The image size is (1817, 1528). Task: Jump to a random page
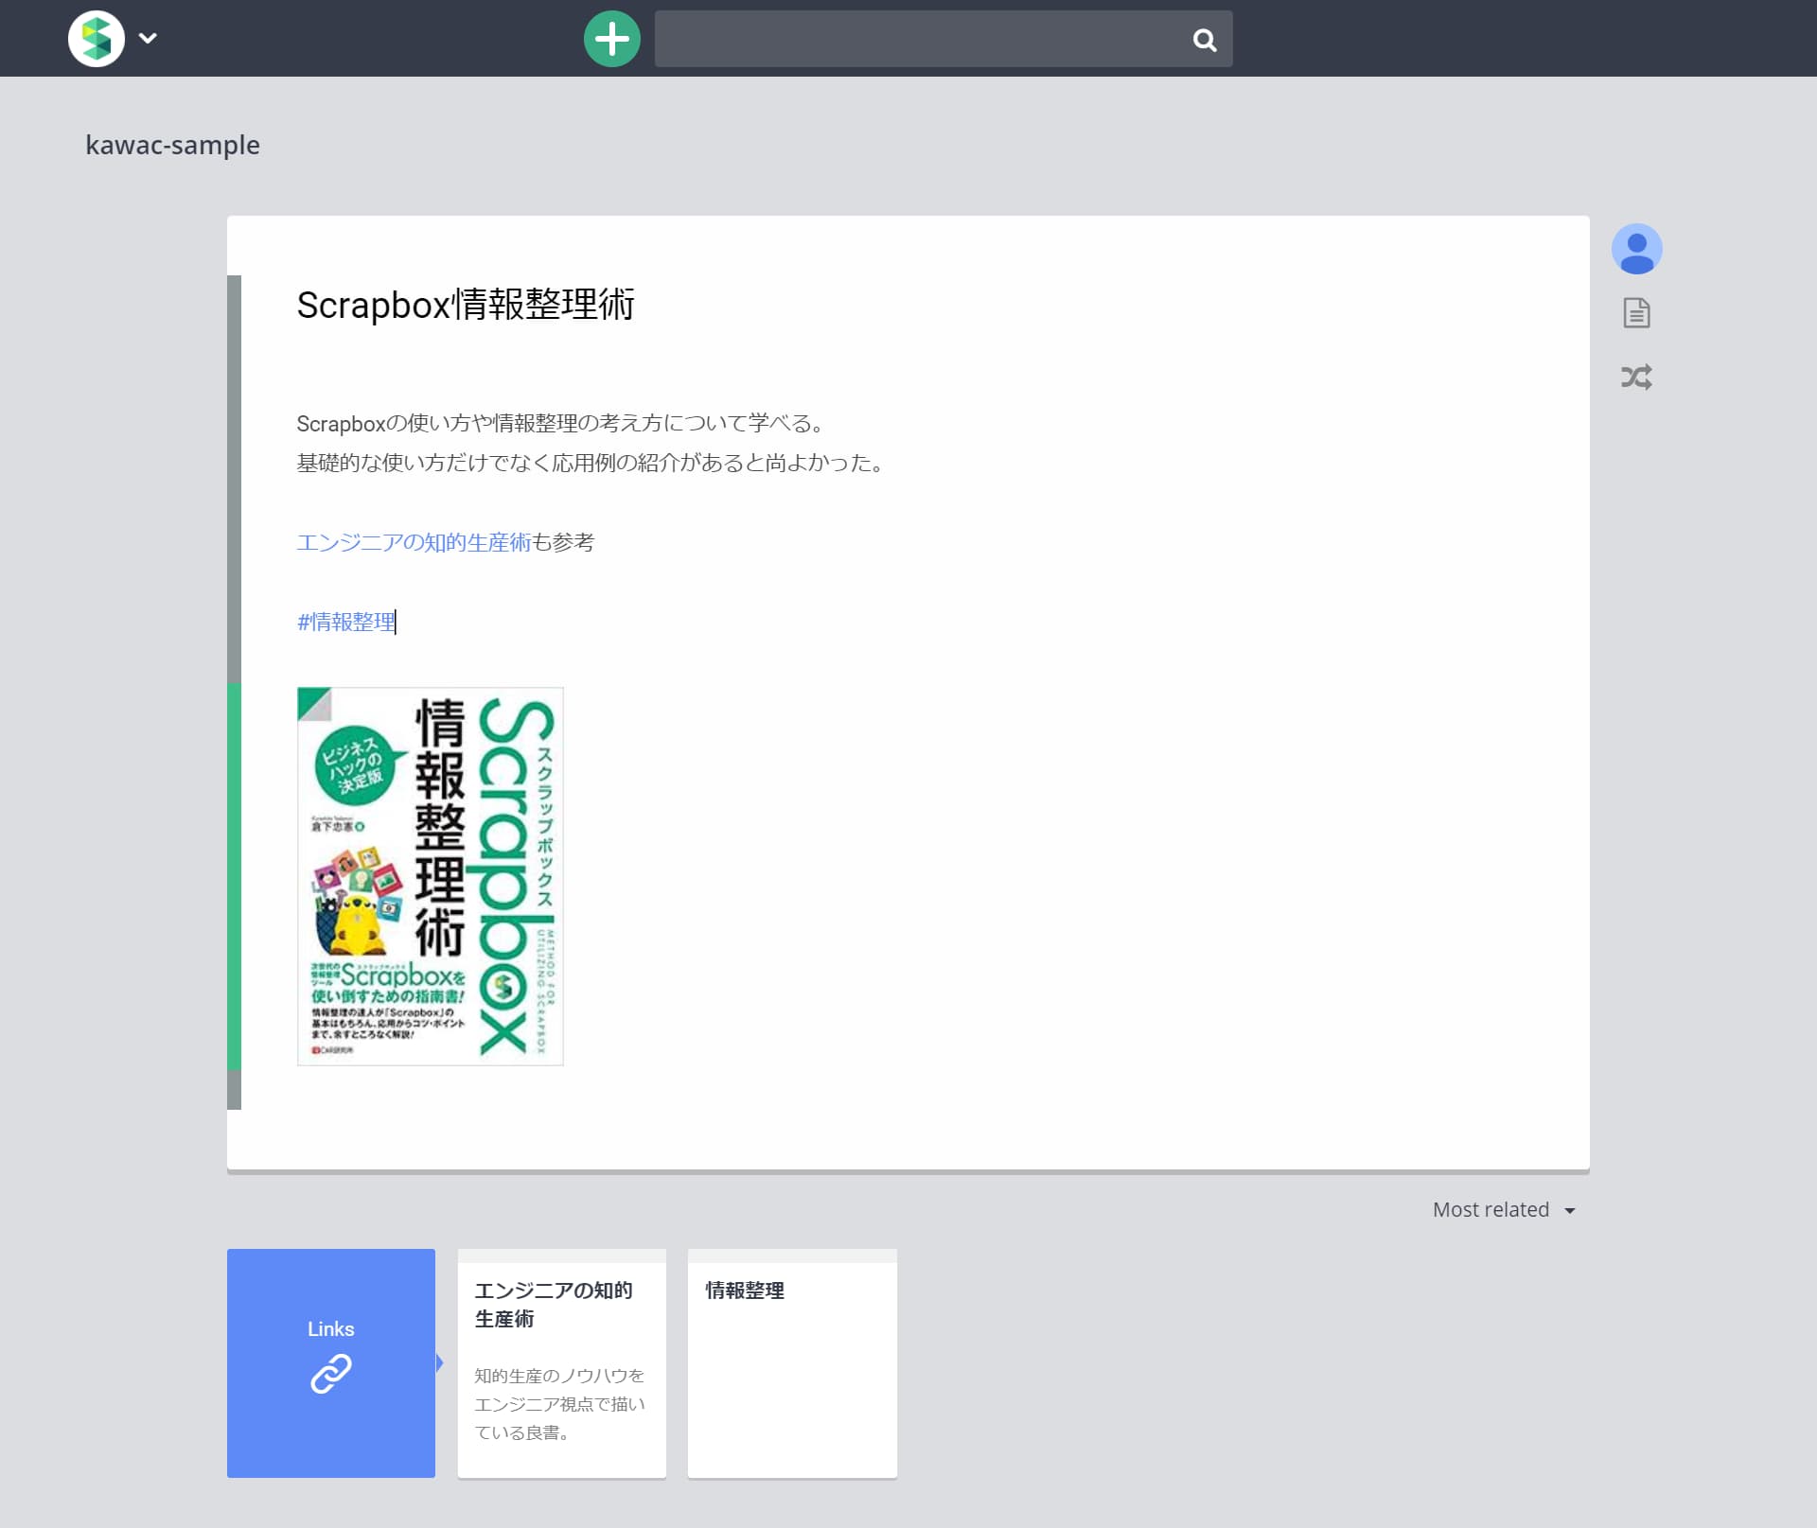point(1636,378)
